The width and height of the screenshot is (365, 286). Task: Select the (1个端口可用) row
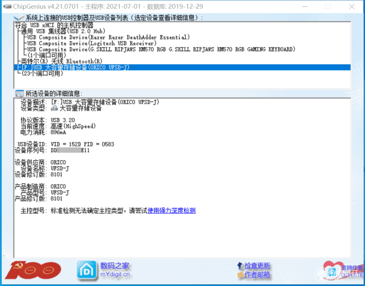coord(47,55)
